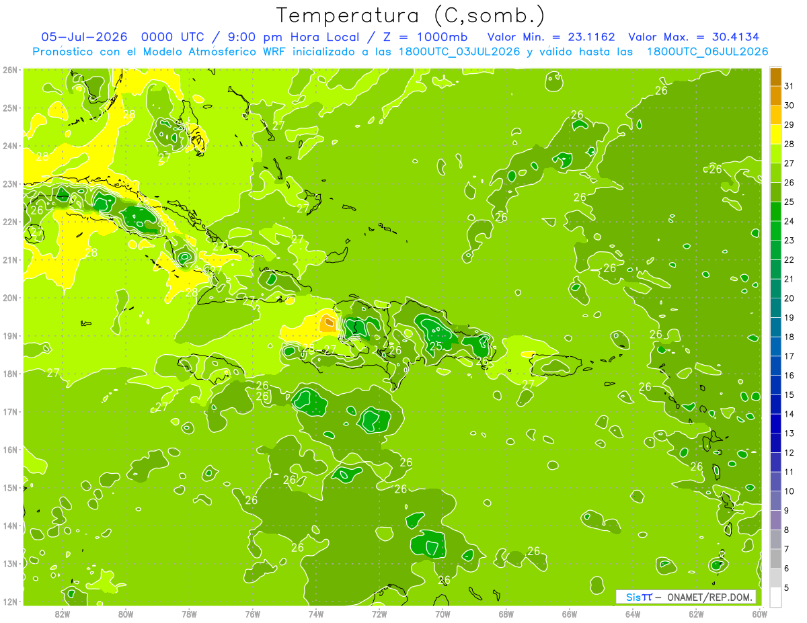The width and height of the screenshot is (807, 623).
Task: Click the legend value '18'
Action: pos(790,337)
